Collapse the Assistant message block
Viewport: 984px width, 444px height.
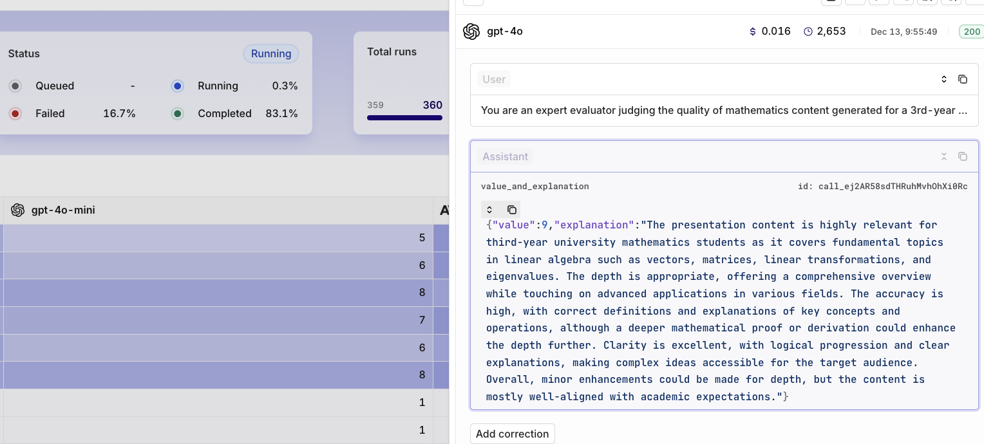point(944,156)
